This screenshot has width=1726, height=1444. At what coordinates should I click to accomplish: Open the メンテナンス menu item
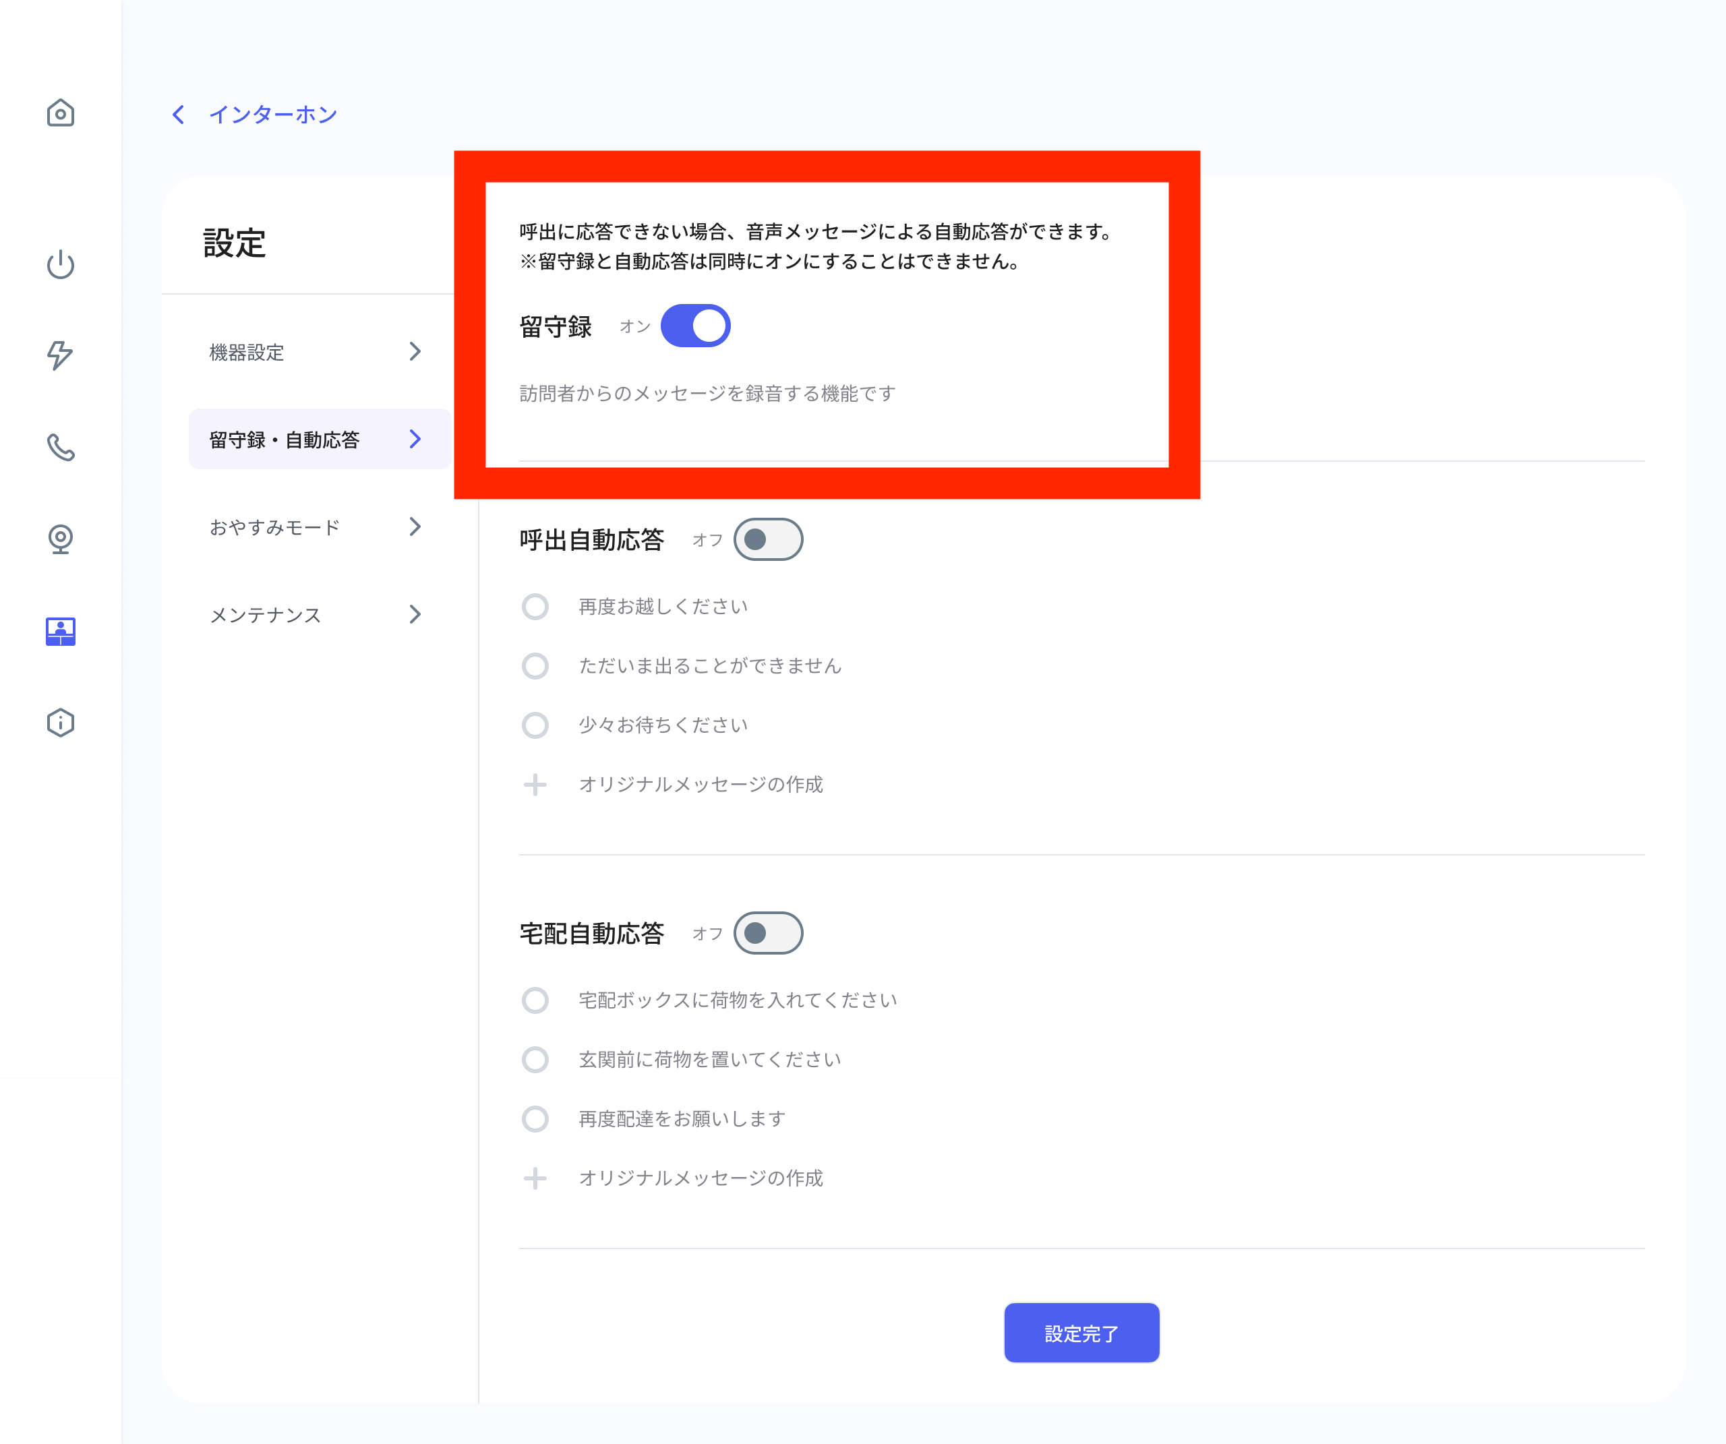click(x=320, y=615)
